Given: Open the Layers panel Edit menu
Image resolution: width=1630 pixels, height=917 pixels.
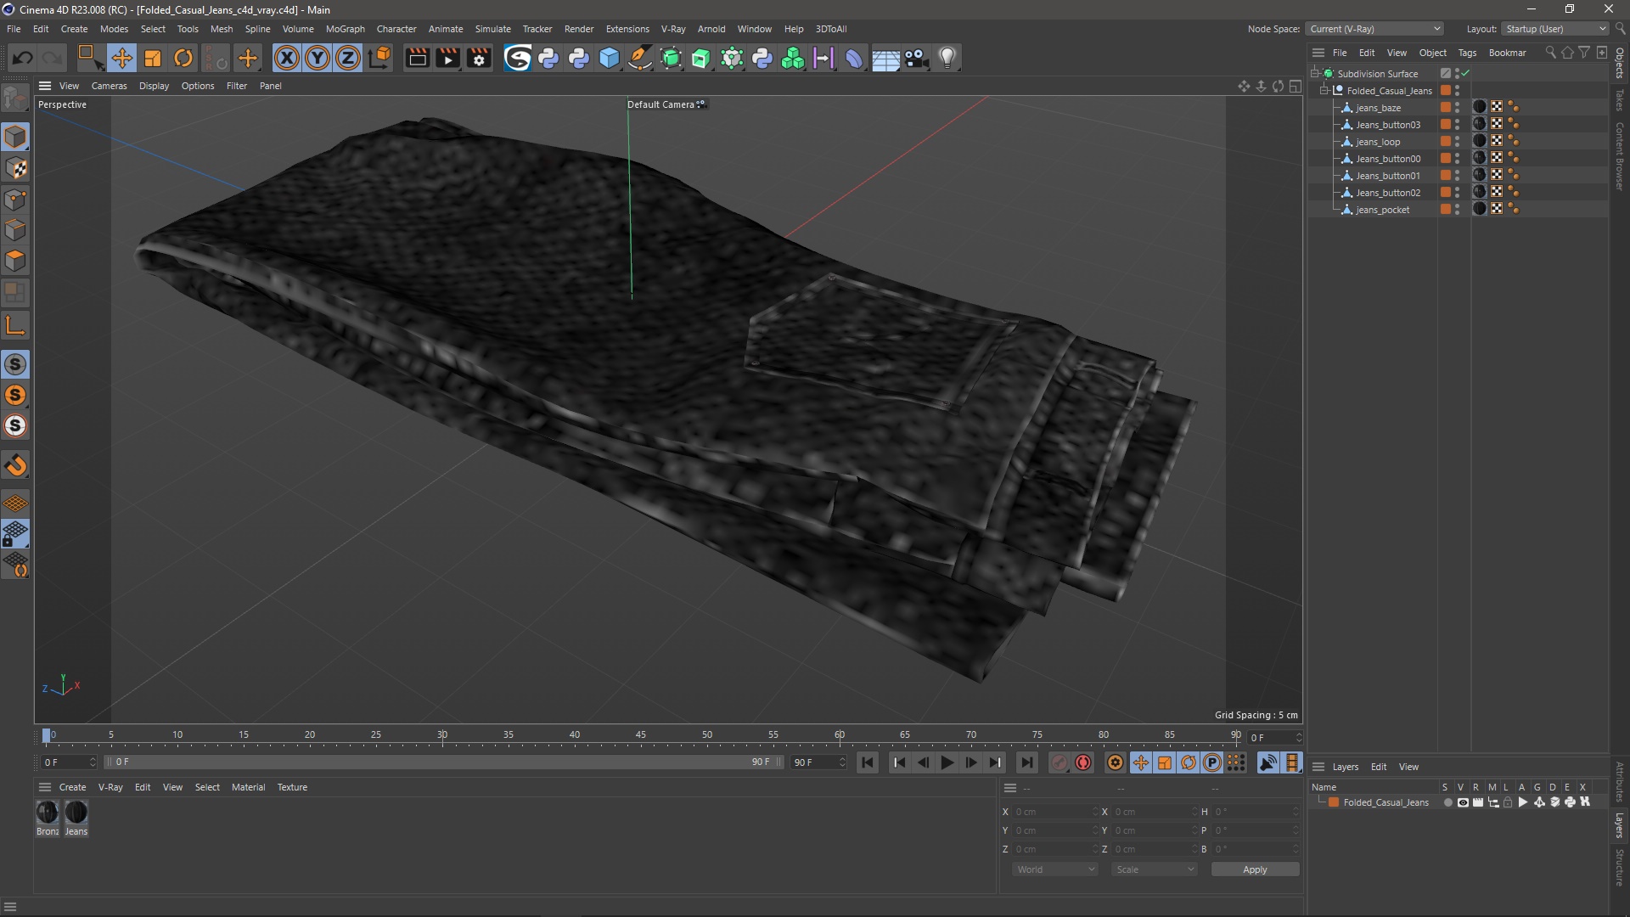Looking at the screenshot, I should 1379,767.
